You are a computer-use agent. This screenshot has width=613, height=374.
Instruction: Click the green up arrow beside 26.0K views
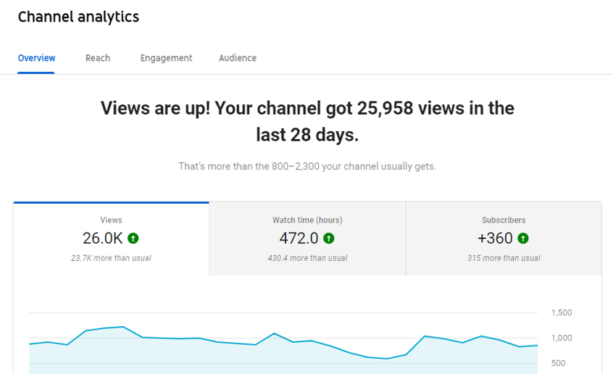(133, 238)
